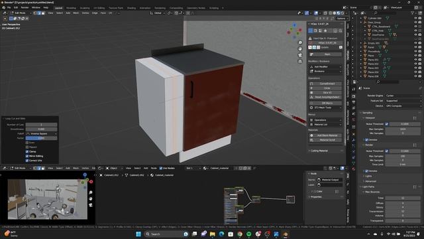This screenshot has width=424, height=239.
Task: Toggle Use Nodes checkbox in node editor
Action: pyautogui.click(x=161, y=168)
